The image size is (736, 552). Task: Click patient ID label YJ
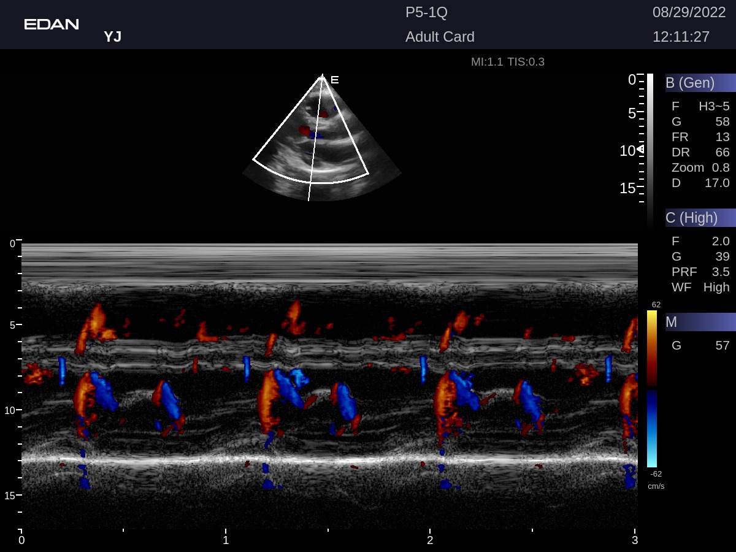pyautogui.click(x=112, y=37)
